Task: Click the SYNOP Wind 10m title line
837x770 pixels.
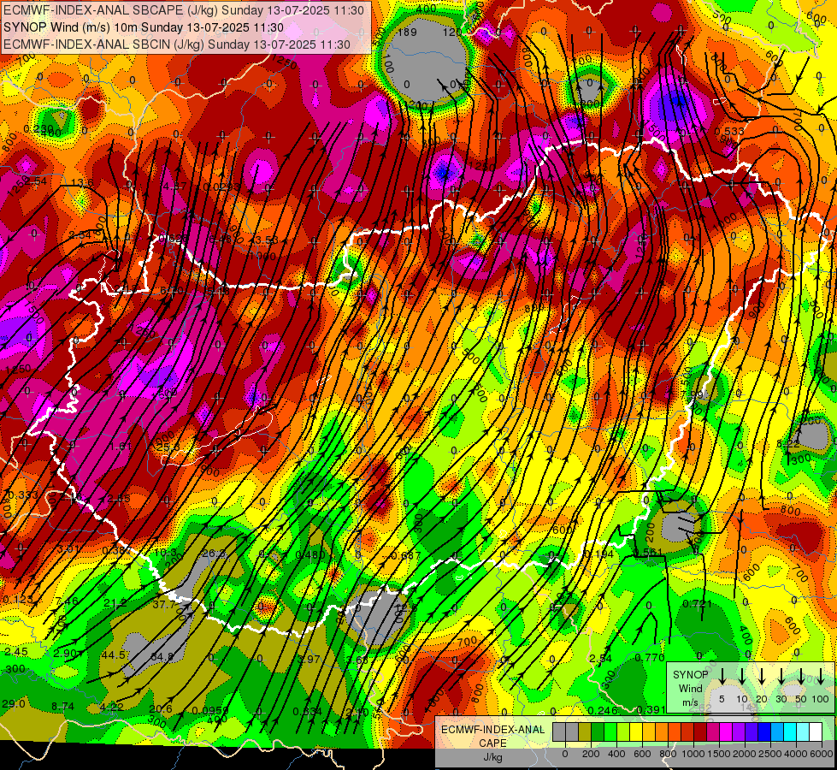Action: tap(143, 27)
